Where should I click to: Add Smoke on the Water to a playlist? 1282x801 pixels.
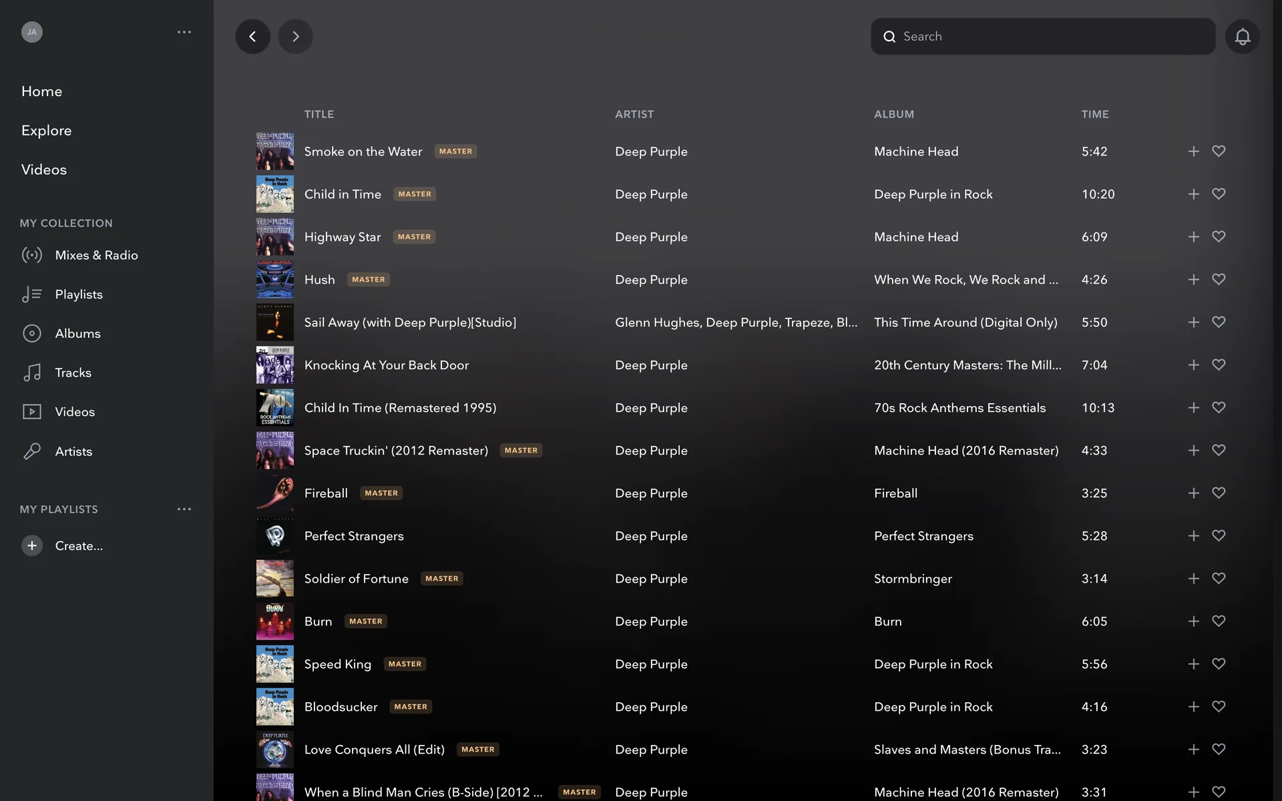click(x=1193, y=152)
